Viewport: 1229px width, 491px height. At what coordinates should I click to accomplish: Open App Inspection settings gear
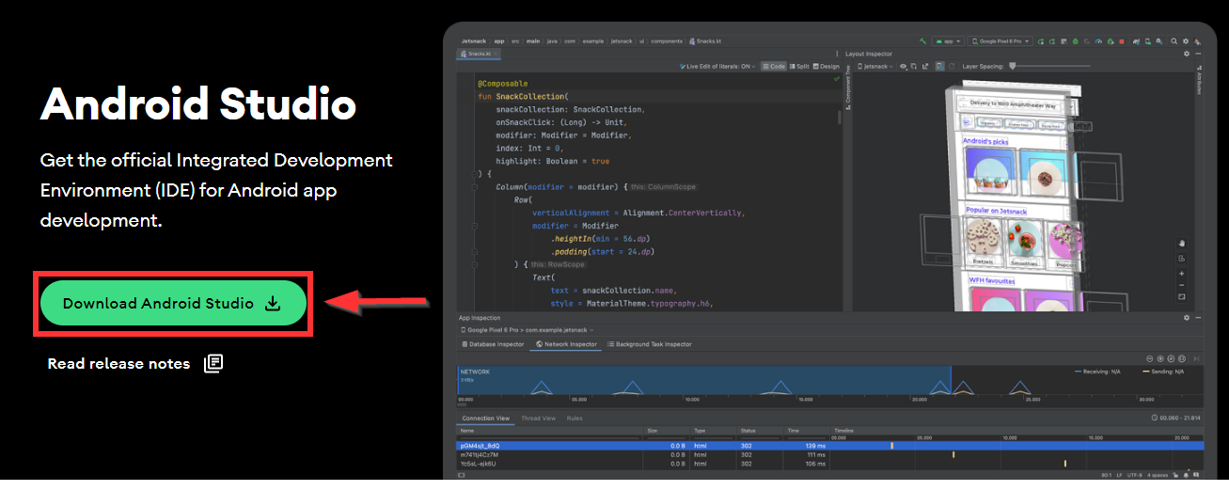click(1187, 318)
